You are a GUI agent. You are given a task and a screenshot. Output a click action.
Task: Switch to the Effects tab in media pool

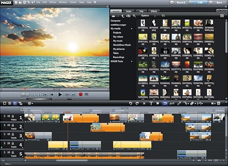coord(154,11)
